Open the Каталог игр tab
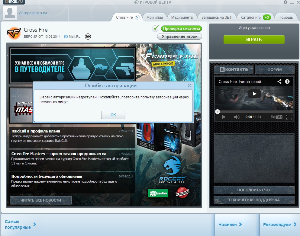Screen dimensions: 300x236 (x=251, y=18)
